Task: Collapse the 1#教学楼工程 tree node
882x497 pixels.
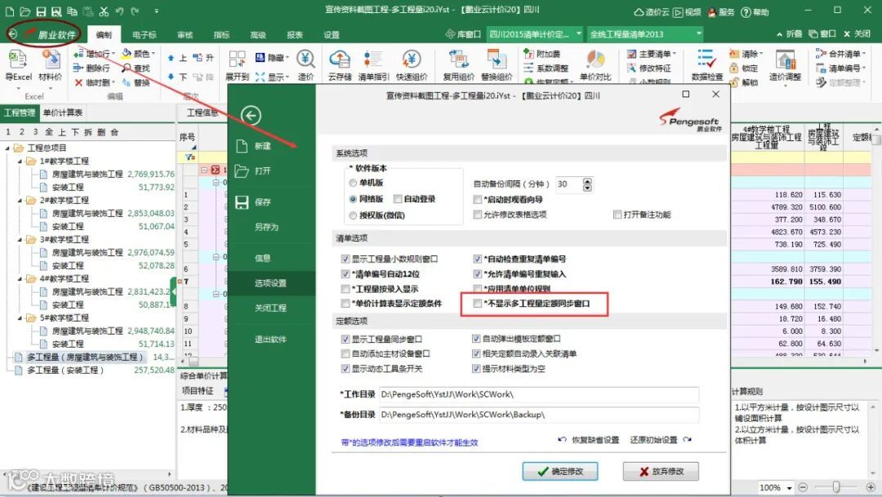Action: pyautogui.click(x=20, y=162)
